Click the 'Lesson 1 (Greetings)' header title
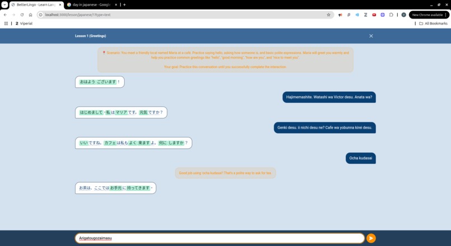The height and width of the screenshot is (246, 451). pos(90,36)
